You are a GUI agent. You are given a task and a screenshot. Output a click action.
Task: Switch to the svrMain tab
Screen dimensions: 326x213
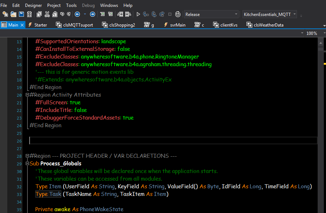coord(175,25)
